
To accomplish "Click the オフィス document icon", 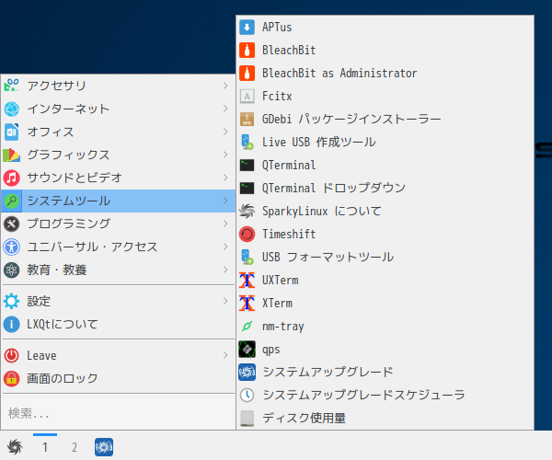I will [12, 132].
